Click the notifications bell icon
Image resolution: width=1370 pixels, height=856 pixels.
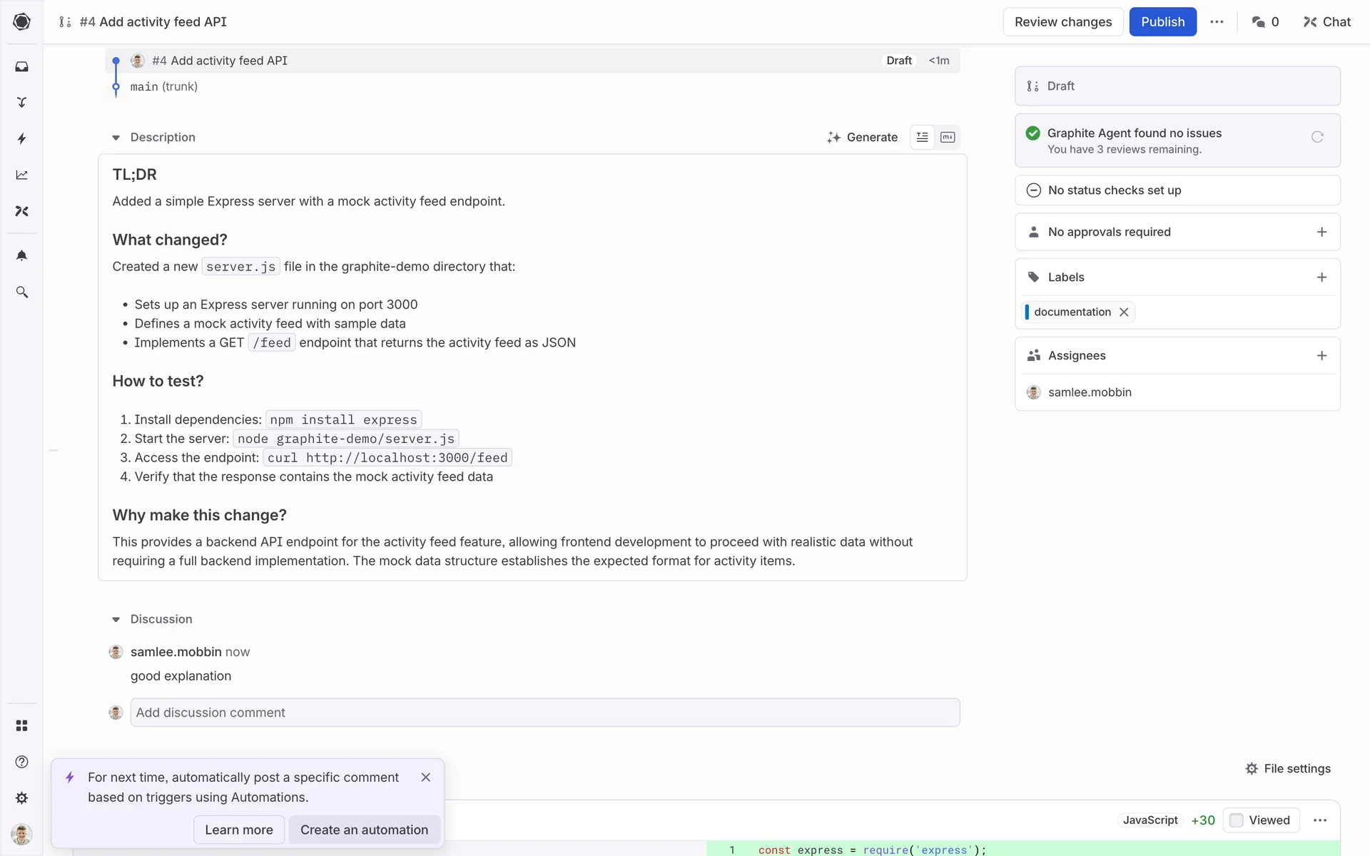tap(21, 255)
